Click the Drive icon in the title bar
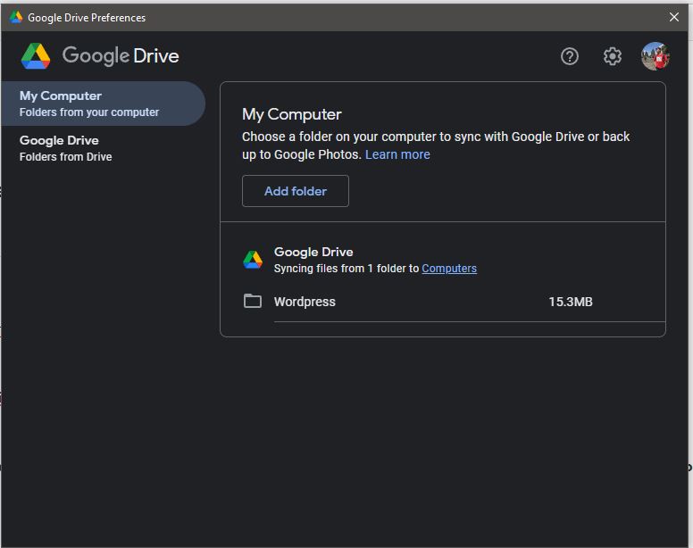The height and width of the screenshot is (548, 693). pos(16,17)
